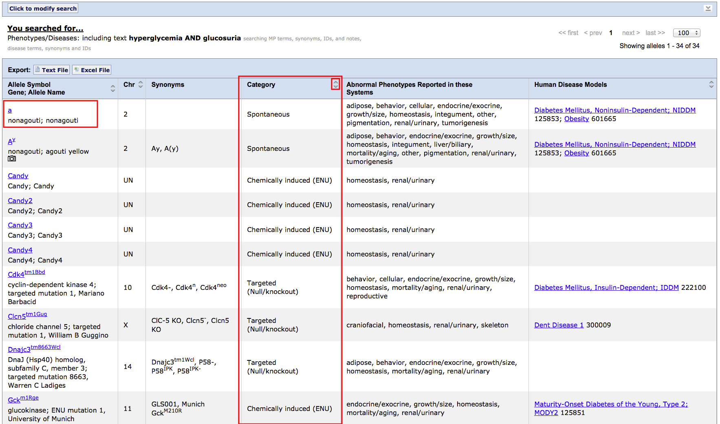720x424 pixels.
Task: Sort by Human Disease Models column arrows
Action: 711,84
